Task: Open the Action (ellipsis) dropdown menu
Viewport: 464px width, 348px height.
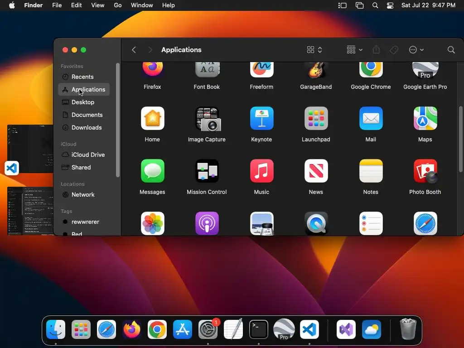Action: point(416,50)
